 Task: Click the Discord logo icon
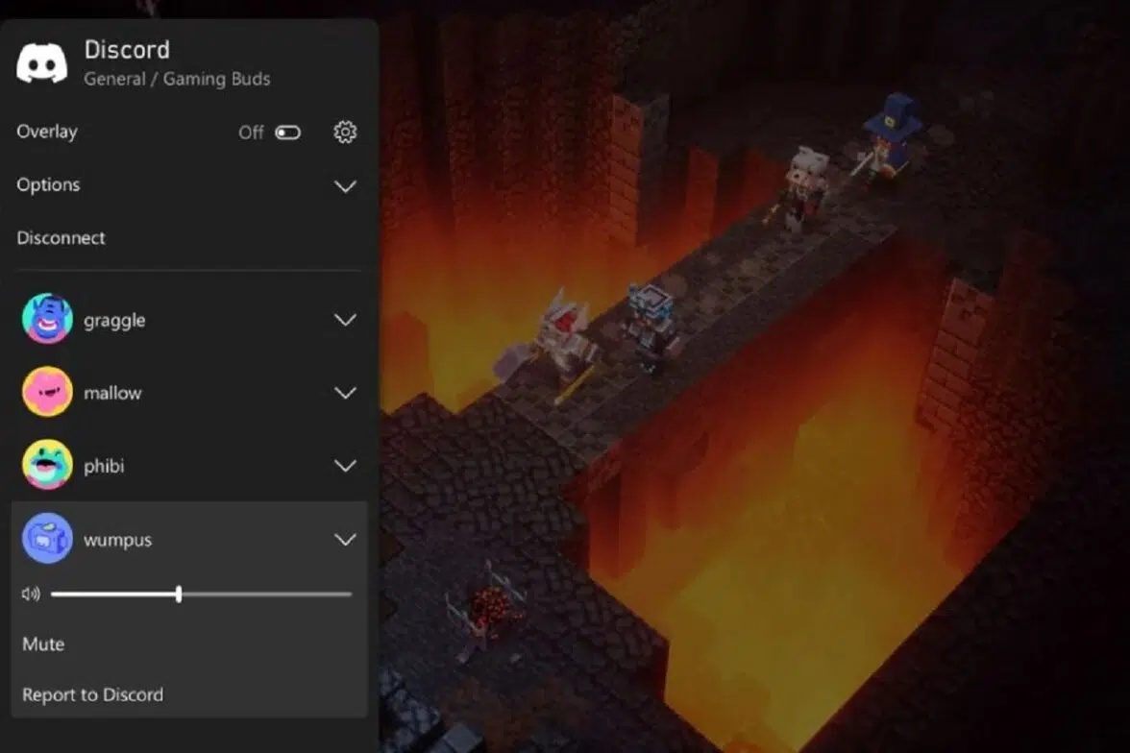[x=42, y=63]
